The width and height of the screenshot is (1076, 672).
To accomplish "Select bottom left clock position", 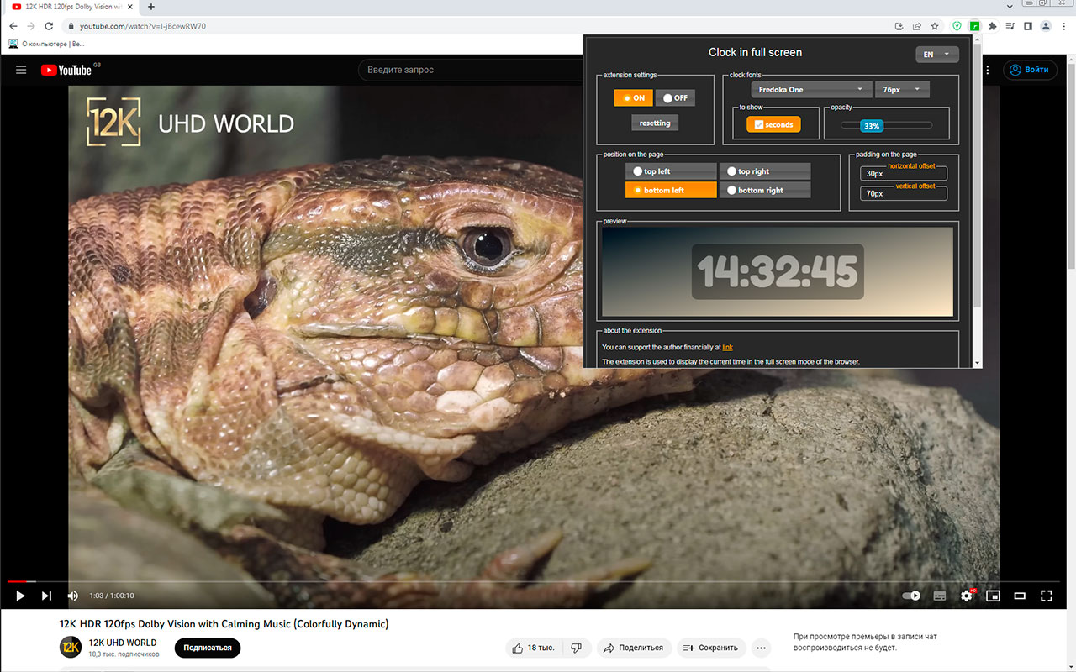I will tap(671, 190).
